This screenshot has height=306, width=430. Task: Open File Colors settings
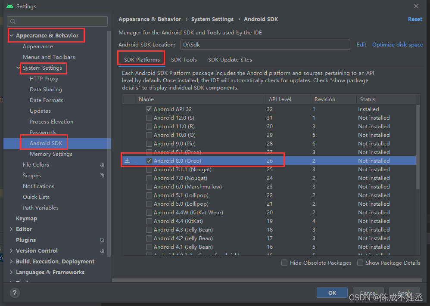click(36, 165)
